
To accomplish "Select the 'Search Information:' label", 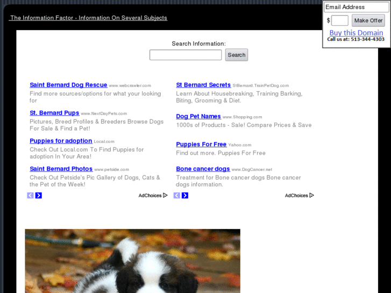I will 199,44.
